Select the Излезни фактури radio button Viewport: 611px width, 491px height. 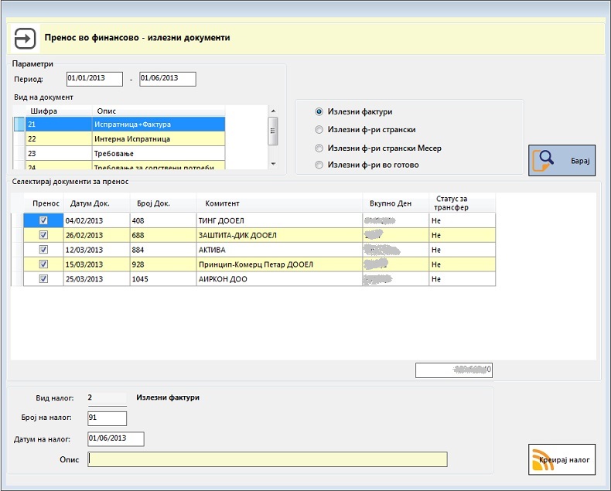tap(319, 111)
